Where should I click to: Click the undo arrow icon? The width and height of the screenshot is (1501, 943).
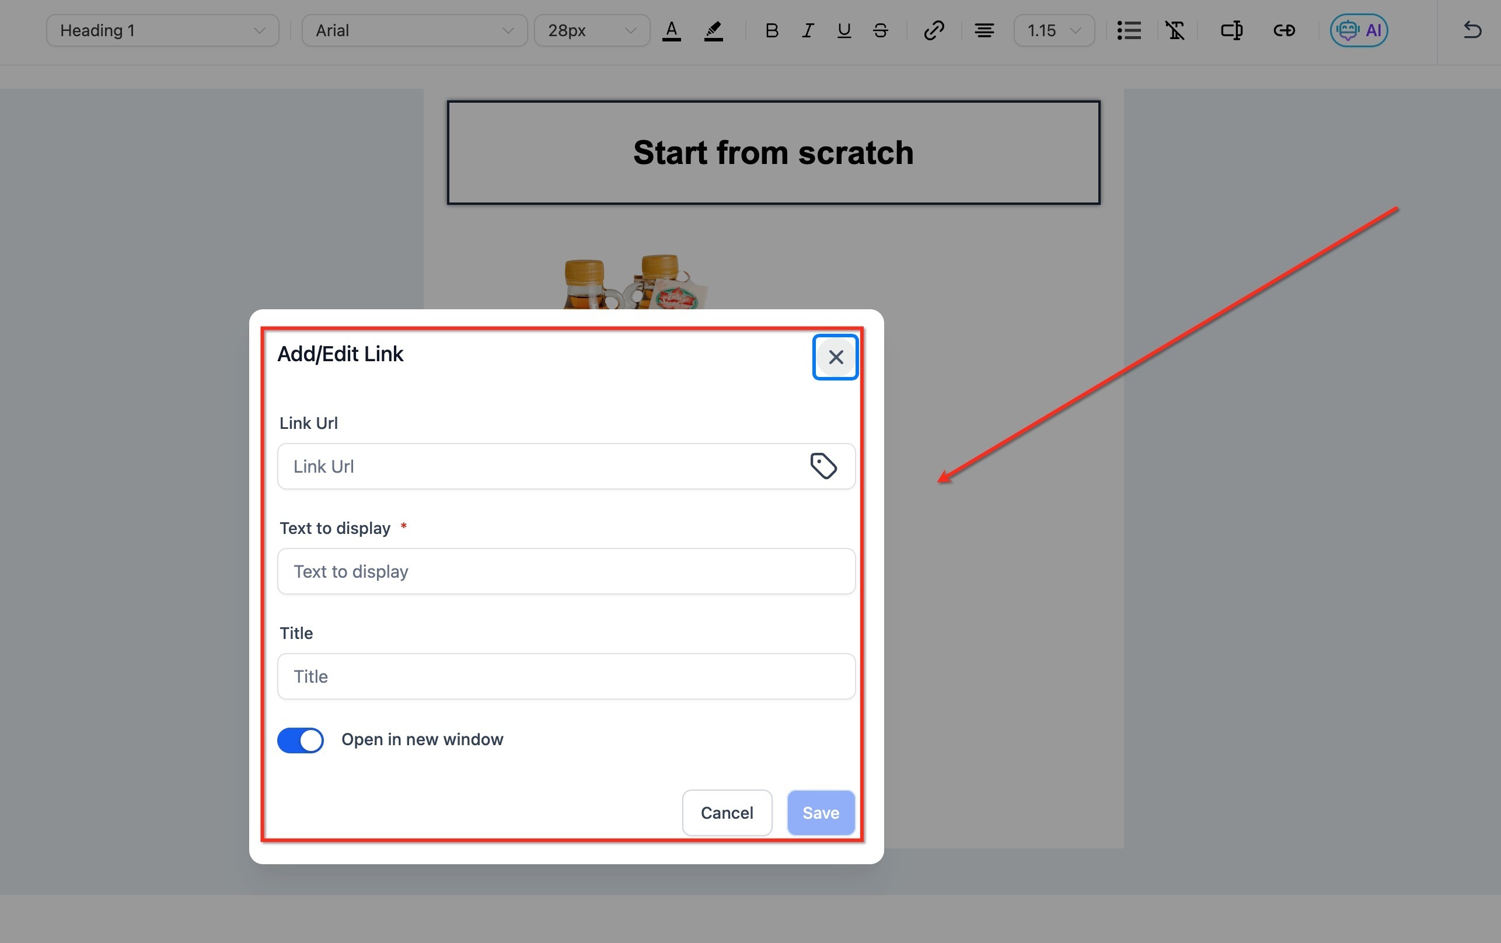pyautogui.click(x=1472, y=30)
